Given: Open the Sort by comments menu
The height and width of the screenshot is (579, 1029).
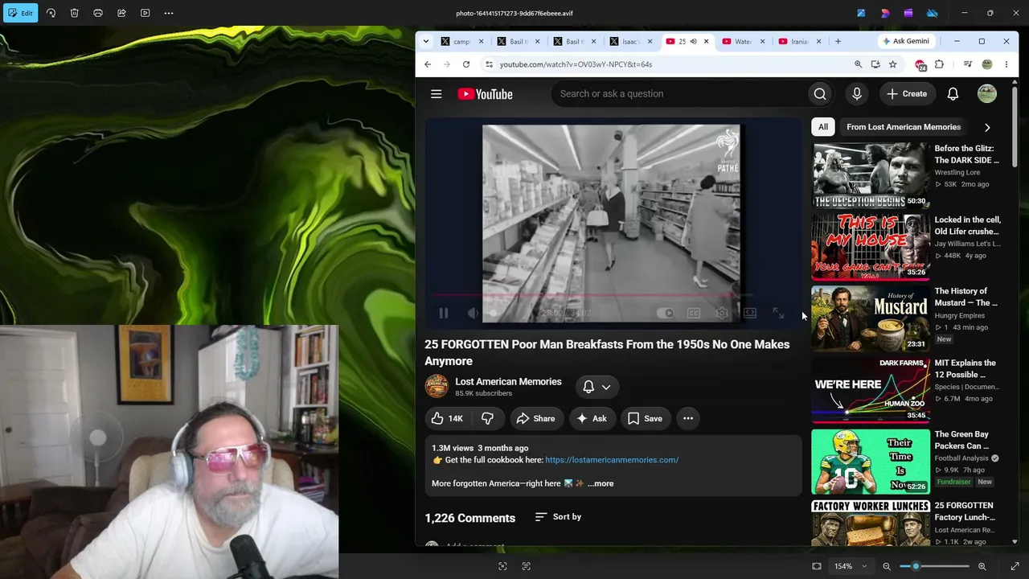Looking at the screenshot, I should click(x=558, y=517).
